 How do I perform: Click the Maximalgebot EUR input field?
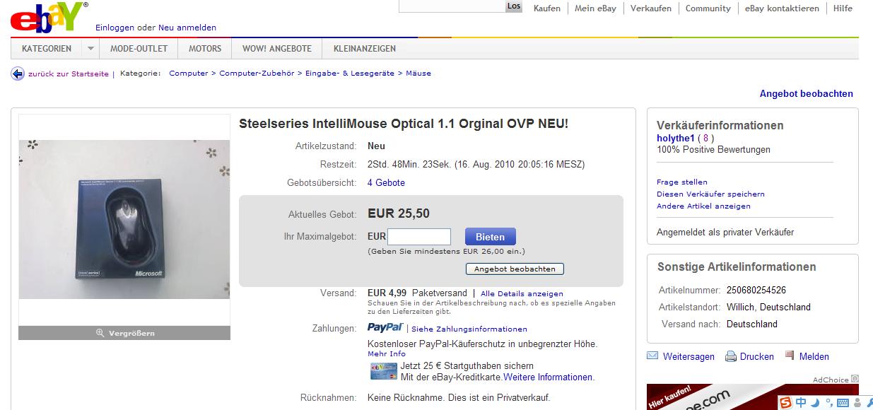[419, 237]
